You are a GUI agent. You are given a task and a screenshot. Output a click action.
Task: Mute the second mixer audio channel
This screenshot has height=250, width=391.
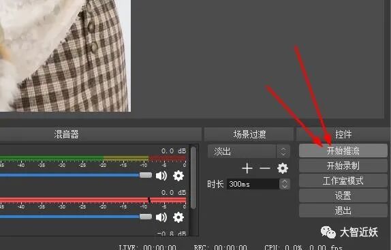pos(161,217)
